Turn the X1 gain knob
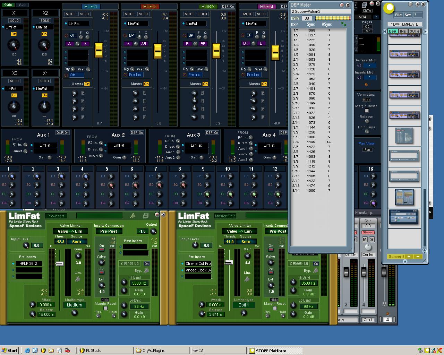The image size is (444, 355). point(14,45)
